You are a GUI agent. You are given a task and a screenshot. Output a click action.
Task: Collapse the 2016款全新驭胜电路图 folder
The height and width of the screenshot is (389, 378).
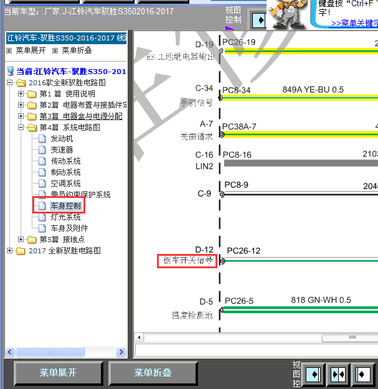9,82
